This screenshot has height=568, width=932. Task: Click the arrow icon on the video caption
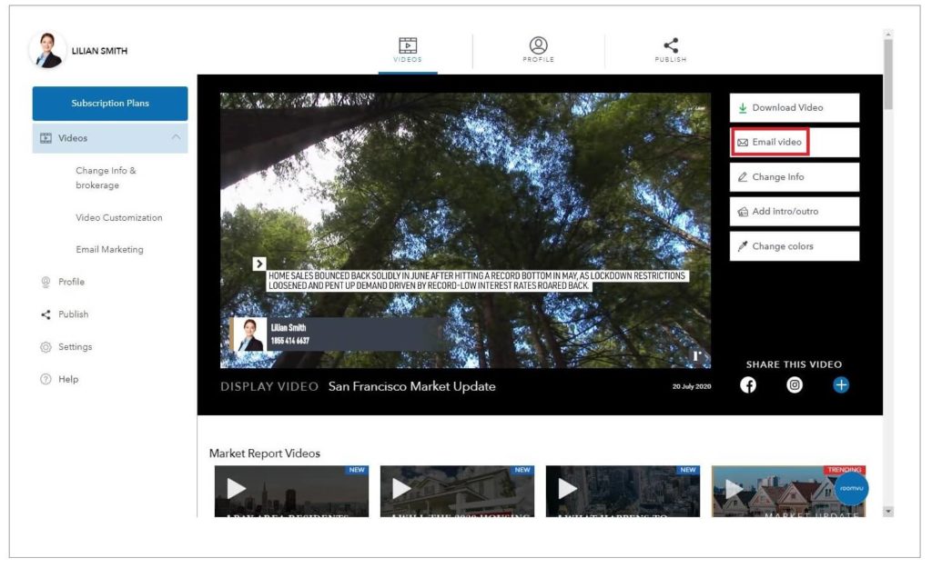259,264
